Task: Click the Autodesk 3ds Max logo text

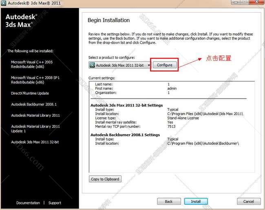Action: pos(21,21)
